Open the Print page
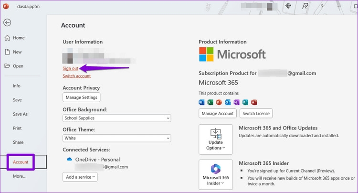Image resolution: width=358 pixels, height=193 pixels. pyautogui.click(x=17, y=129)
